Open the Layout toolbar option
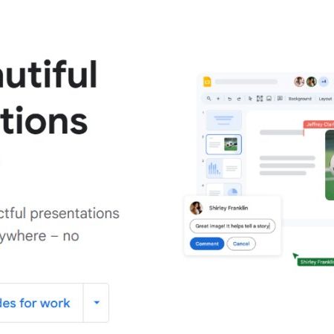 [x=325, y=99]
